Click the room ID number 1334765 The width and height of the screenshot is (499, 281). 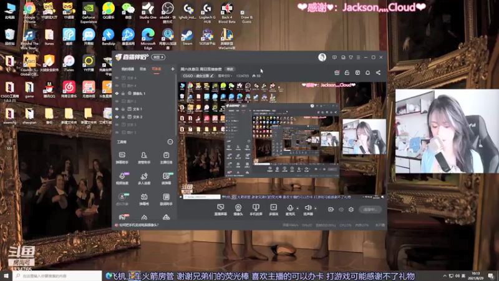click(x=243, y=76)
